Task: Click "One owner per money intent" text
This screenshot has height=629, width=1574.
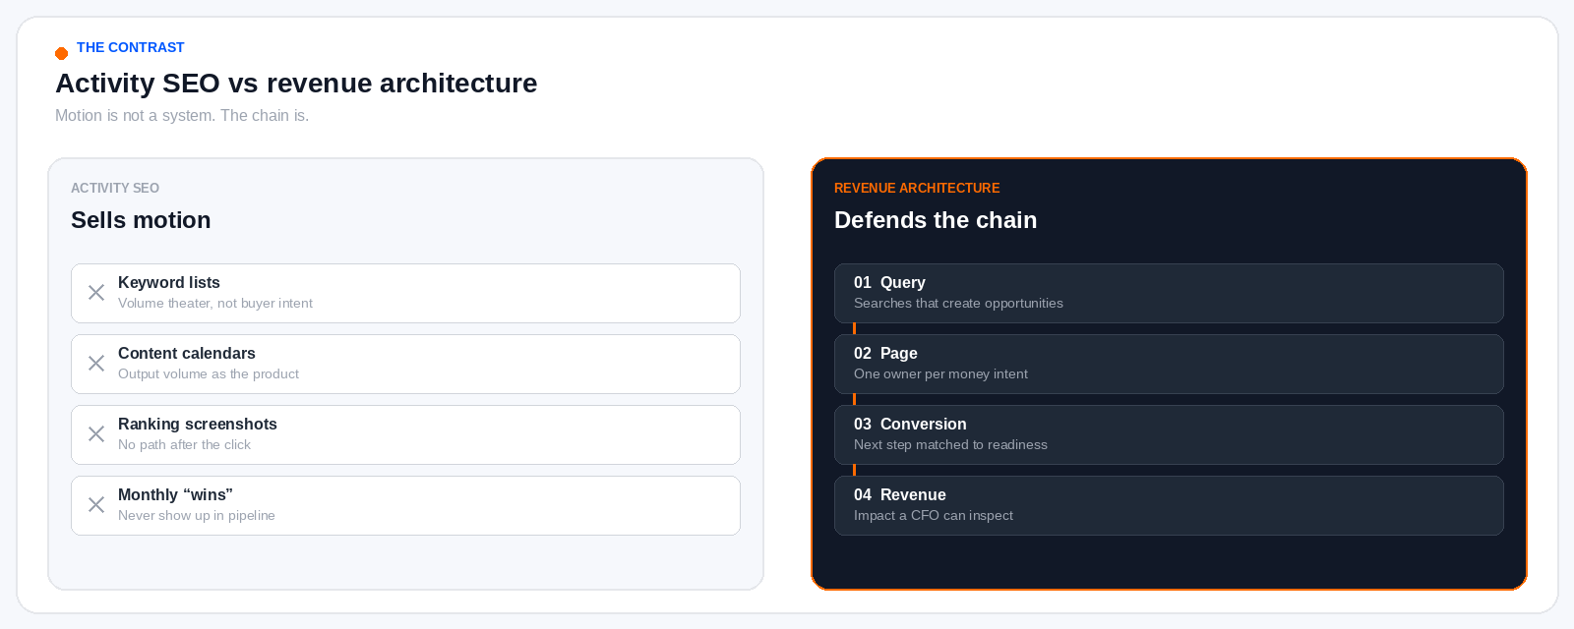Action: 940,373
